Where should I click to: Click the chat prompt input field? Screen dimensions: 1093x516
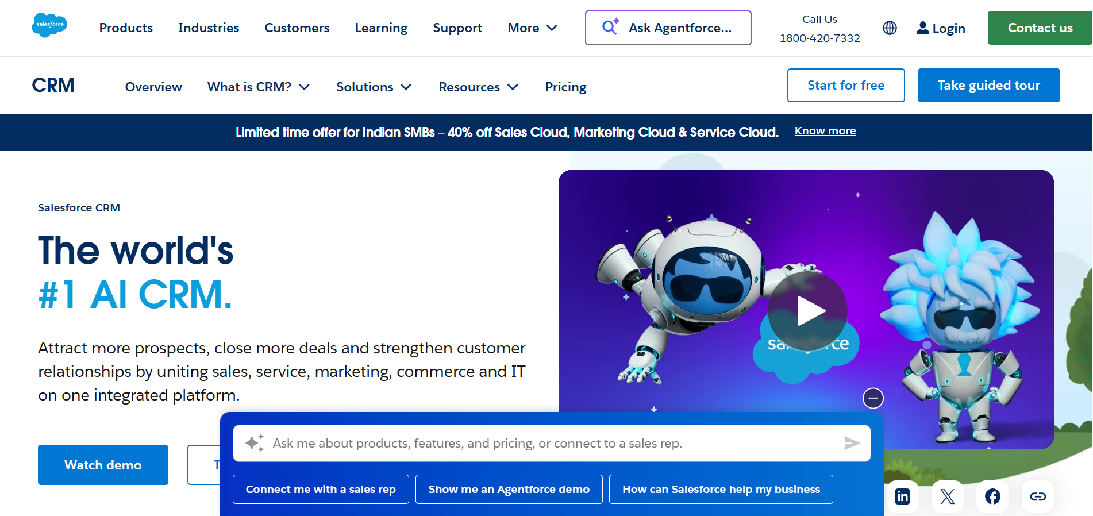pyautogui.click(x=552, y=443)
